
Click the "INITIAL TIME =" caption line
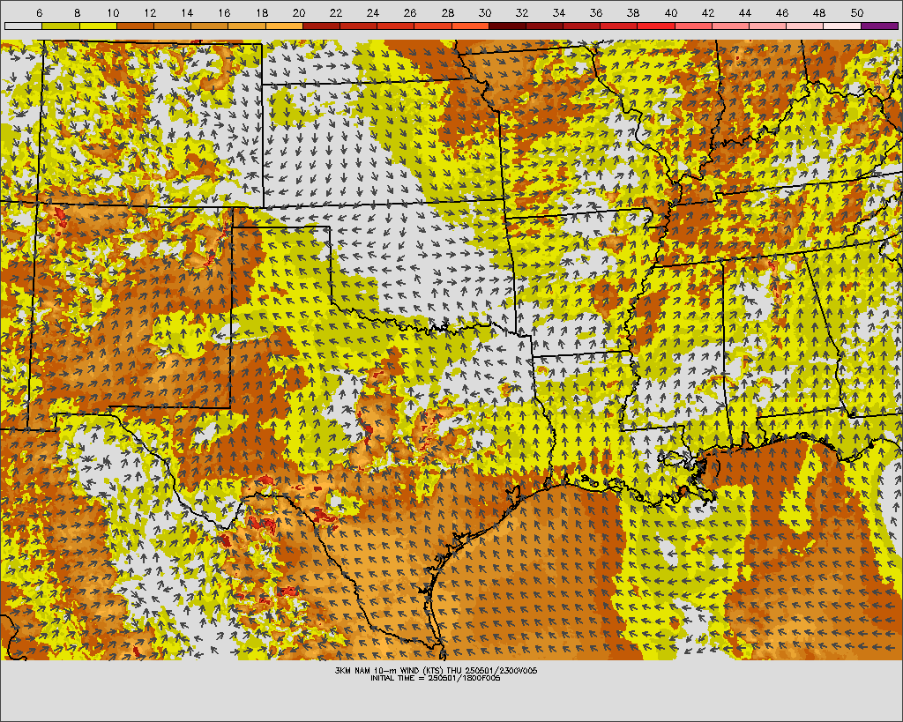point(436,678)
